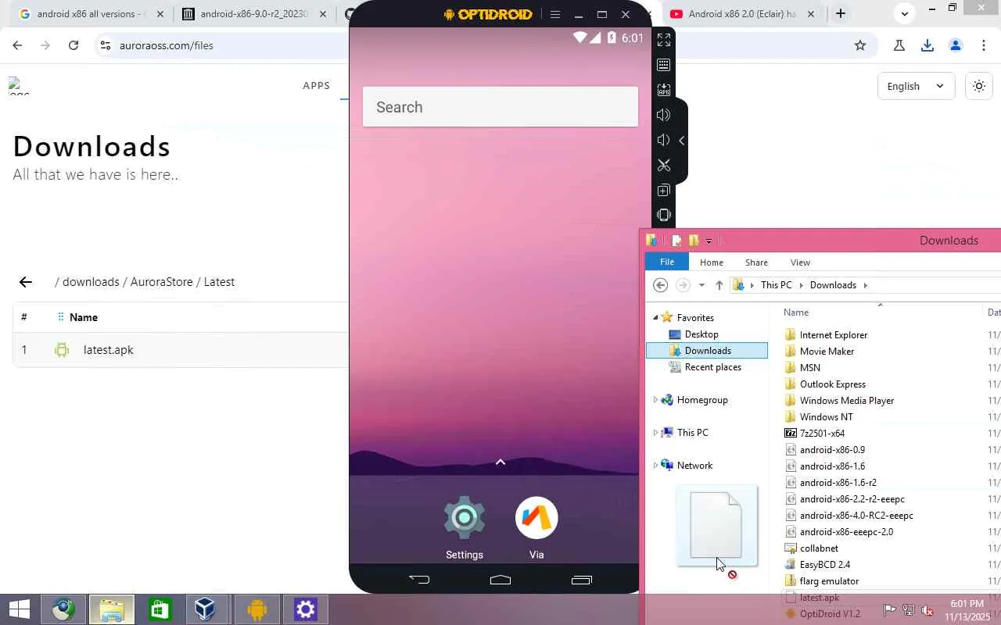Image resolution: width=1001 pixels, height=625 pixels.
Task: Collapse the Favorites tree node
Action: point(655,317)
